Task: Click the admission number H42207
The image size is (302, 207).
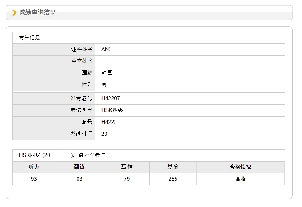Action: pos(110,98)
